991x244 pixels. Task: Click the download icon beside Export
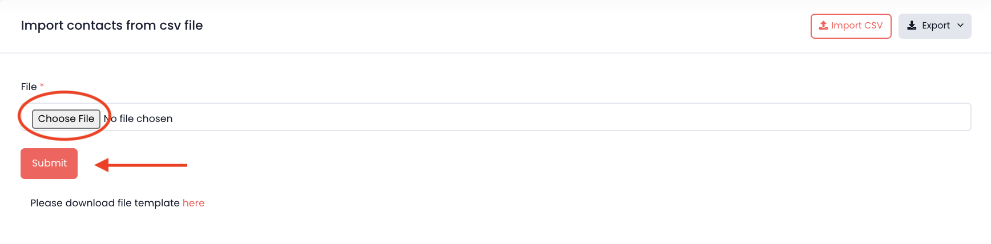pos(912,26)
